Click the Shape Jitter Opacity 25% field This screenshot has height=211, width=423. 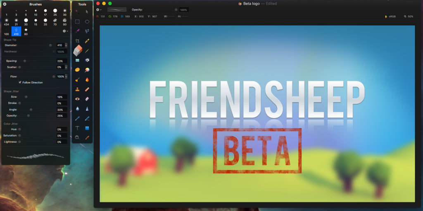(62, 116)
